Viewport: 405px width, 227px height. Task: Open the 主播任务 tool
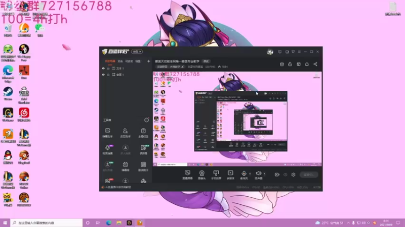coord(143,133)
